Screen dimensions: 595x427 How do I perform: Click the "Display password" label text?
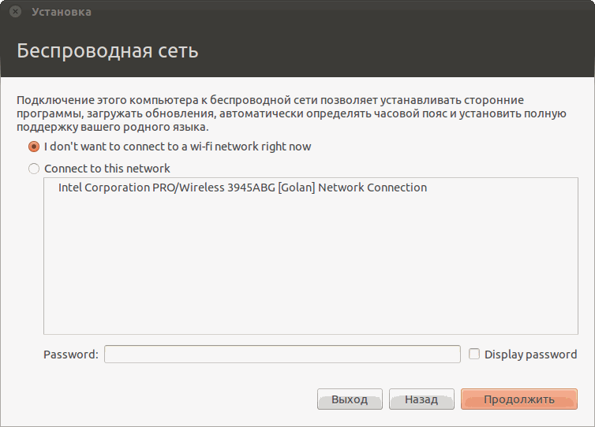click(x=530, y=355)
